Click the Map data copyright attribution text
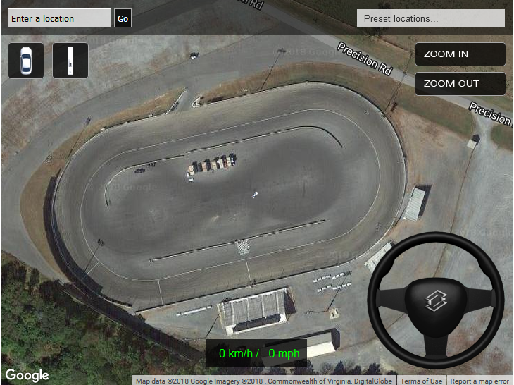This screenshot has width=514, height=385. pos(264,381)
